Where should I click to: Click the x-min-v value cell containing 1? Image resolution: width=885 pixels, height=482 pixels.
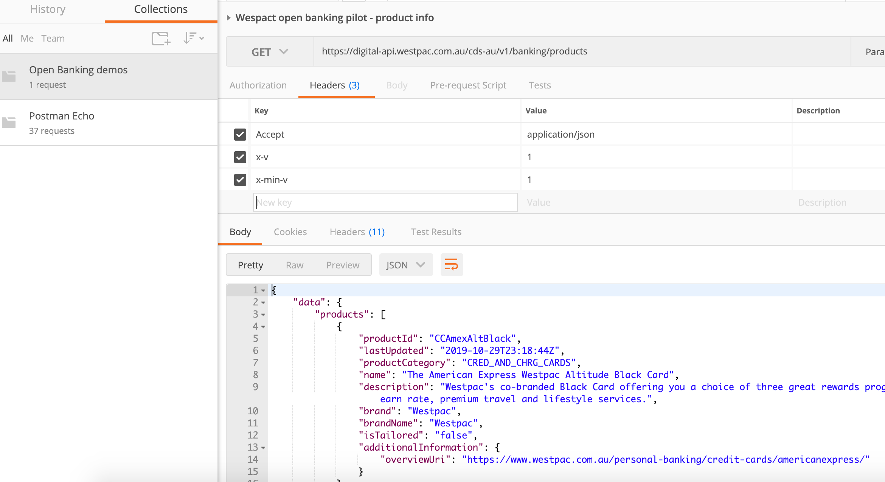(656, 180)
